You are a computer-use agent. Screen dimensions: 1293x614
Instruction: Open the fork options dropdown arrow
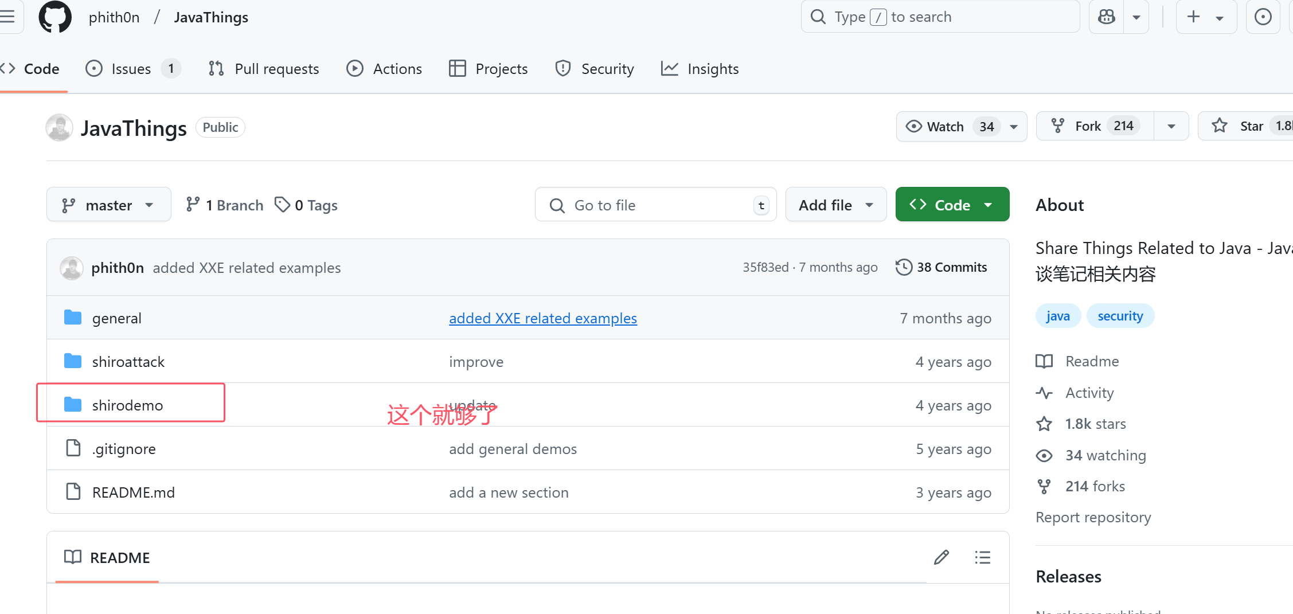[x=1171, y=126]
